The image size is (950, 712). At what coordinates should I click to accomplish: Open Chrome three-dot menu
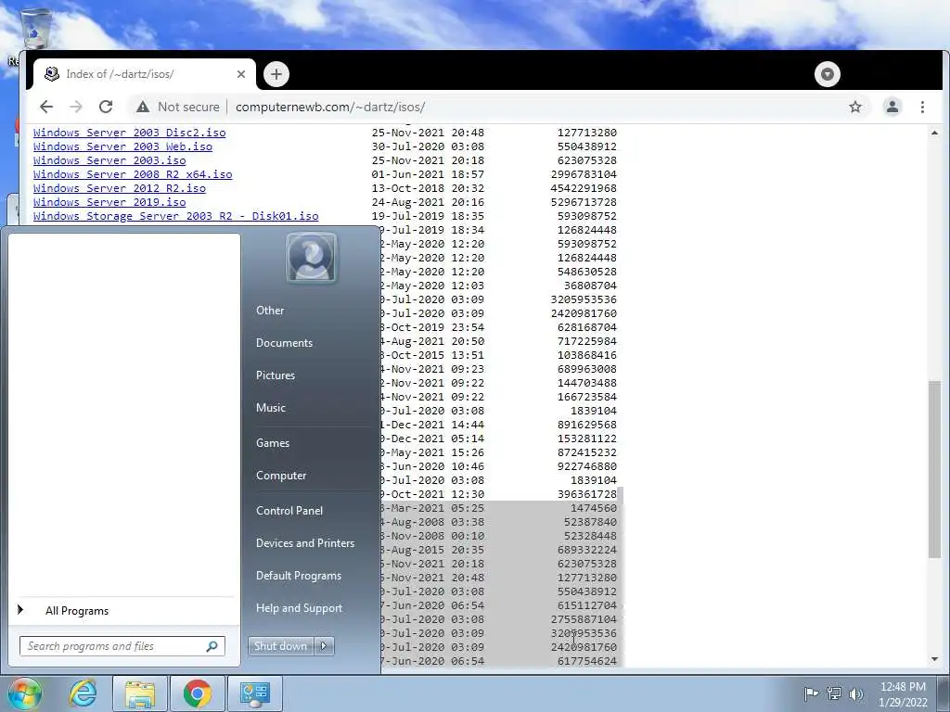922,108
